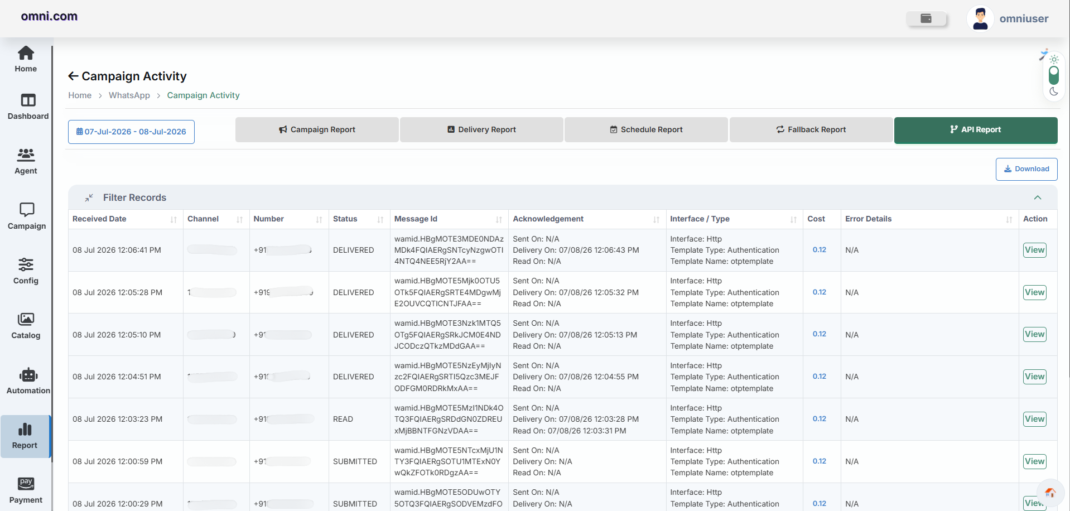The image size is (1070, 511).
Task: Click the back arrow beside Campaign Activity
Action: tap(73, 76)
